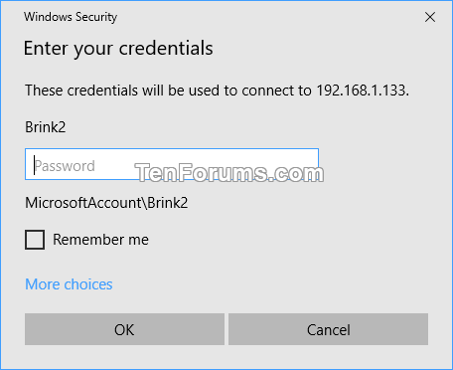
Task: Open the More choices link
Action: [69, 284]
